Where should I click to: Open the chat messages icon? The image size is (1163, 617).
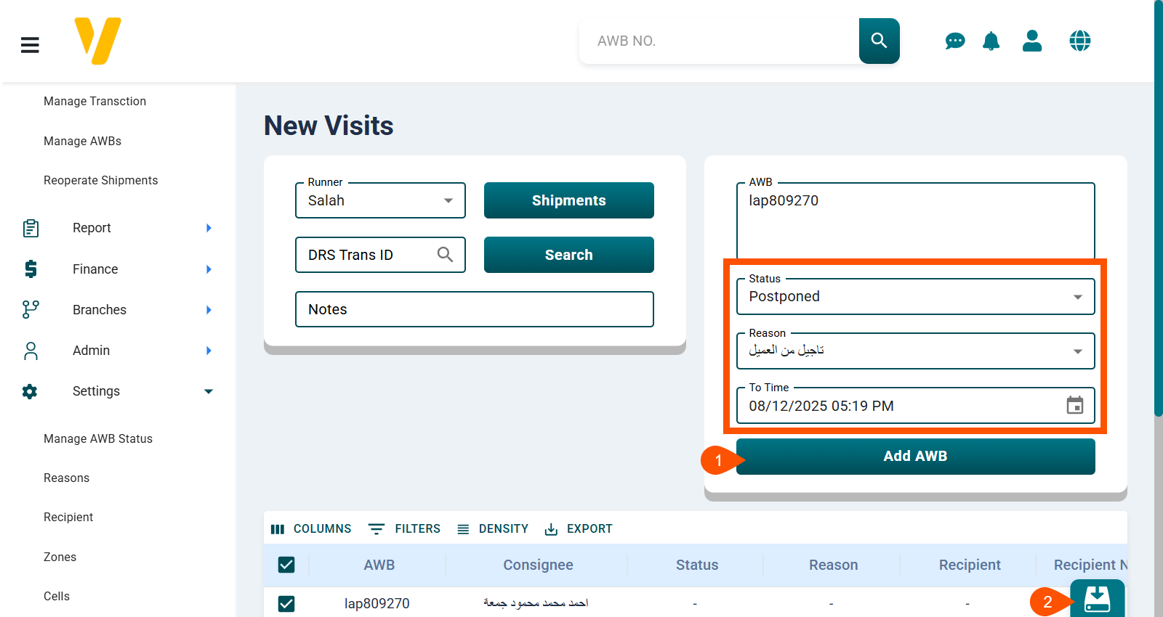point(954,41)
